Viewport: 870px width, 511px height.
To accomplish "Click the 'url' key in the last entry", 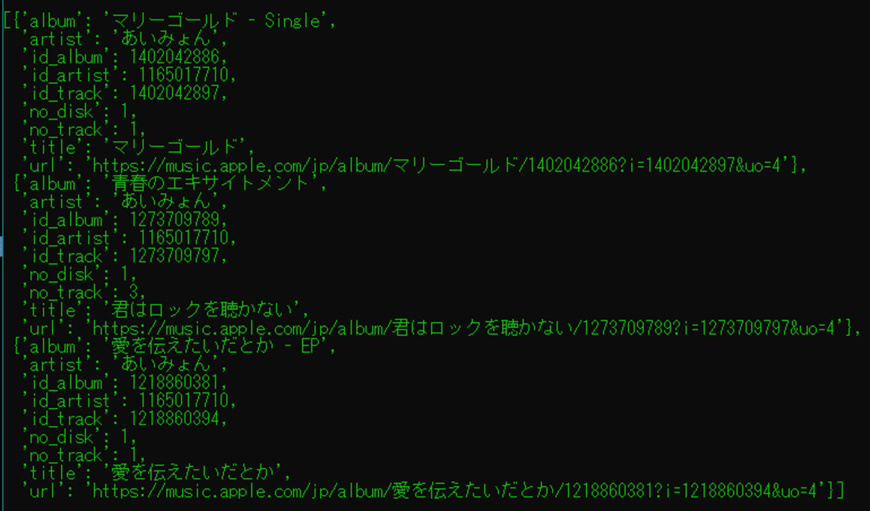I will pyautogui.click(x=48, y=491).
